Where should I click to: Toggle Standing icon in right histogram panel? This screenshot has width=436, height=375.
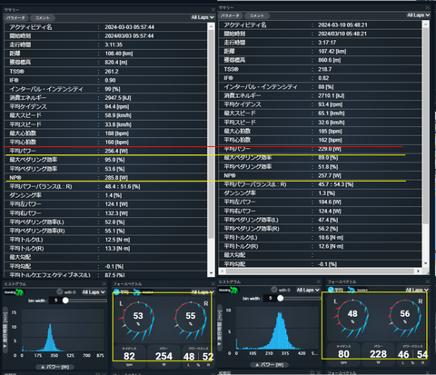[228, 291]
